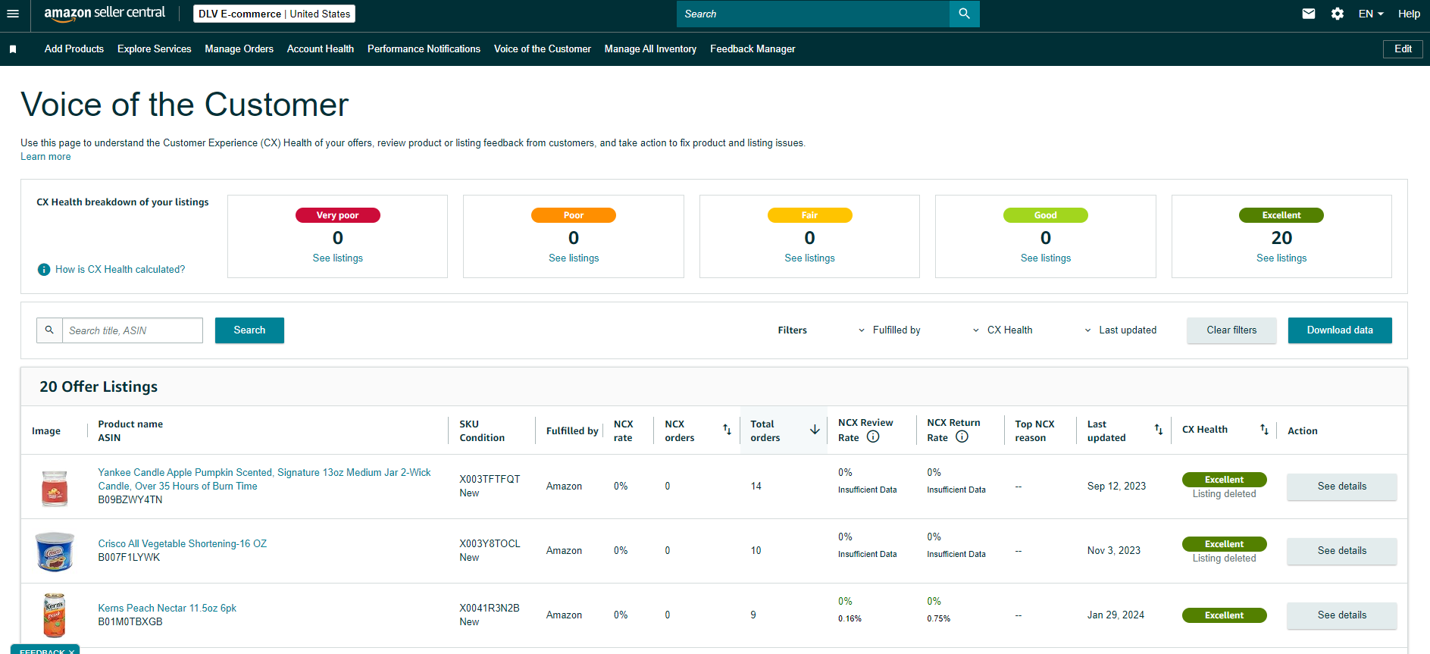Viewport: 1430px width, 654px height.
Task: Click the magnifier icon in the ASIN search field
Action: coord(49,330)
